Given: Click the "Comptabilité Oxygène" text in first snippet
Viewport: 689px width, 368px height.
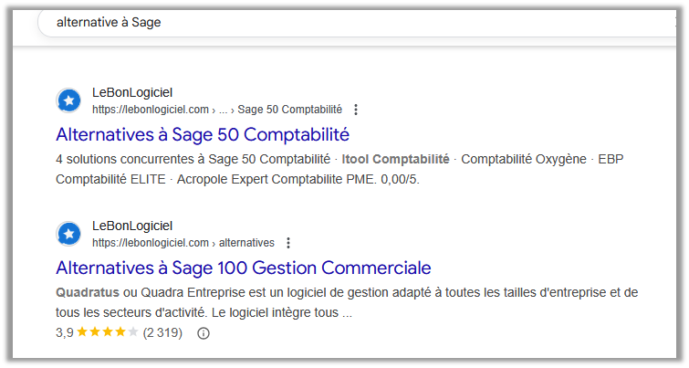Looking at the screenshot, I should tap(523, 159).
